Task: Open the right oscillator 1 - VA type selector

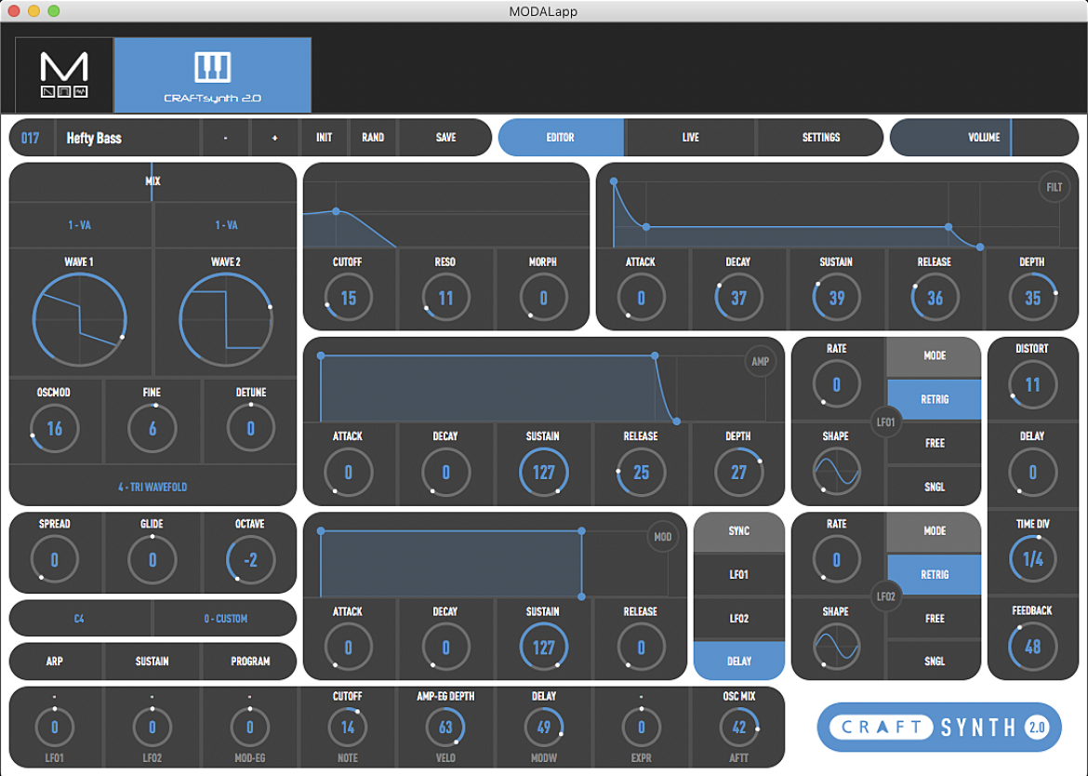Action: 226,225
